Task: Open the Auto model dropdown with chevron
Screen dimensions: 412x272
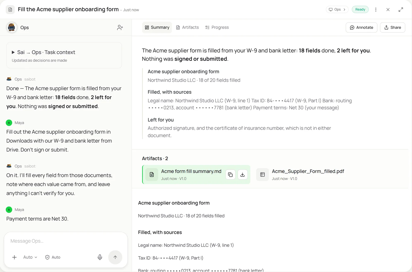Action: 30,257
